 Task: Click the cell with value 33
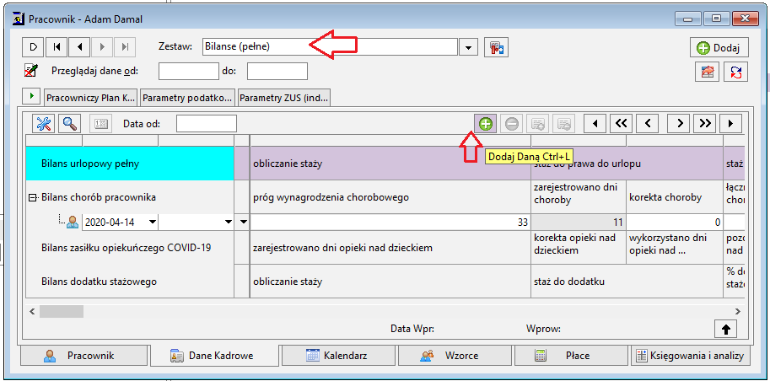pos(390,222)
